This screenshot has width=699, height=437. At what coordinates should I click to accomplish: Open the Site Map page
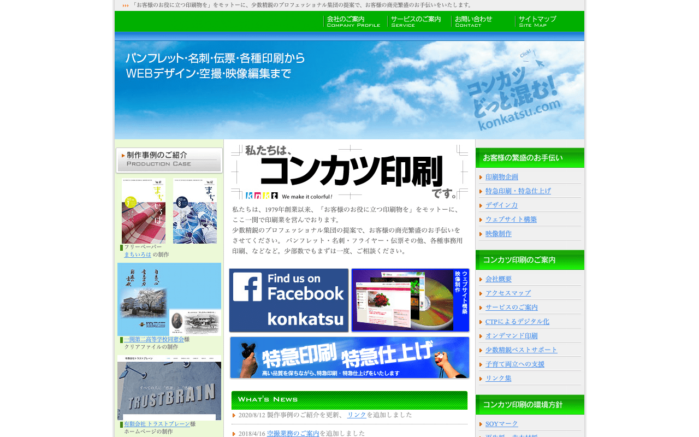click(x=538, y=21)
